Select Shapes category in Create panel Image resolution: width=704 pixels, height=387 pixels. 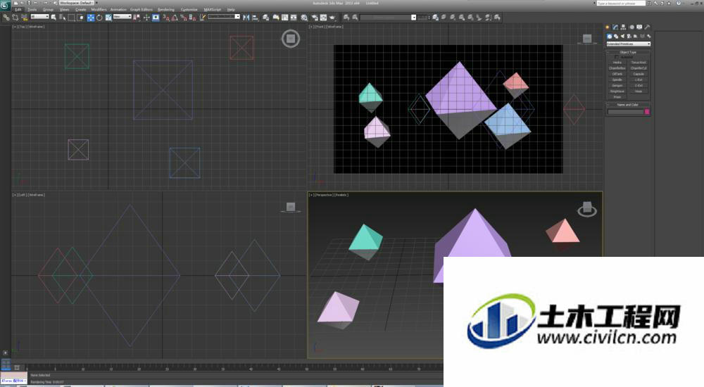pos(616,36)
